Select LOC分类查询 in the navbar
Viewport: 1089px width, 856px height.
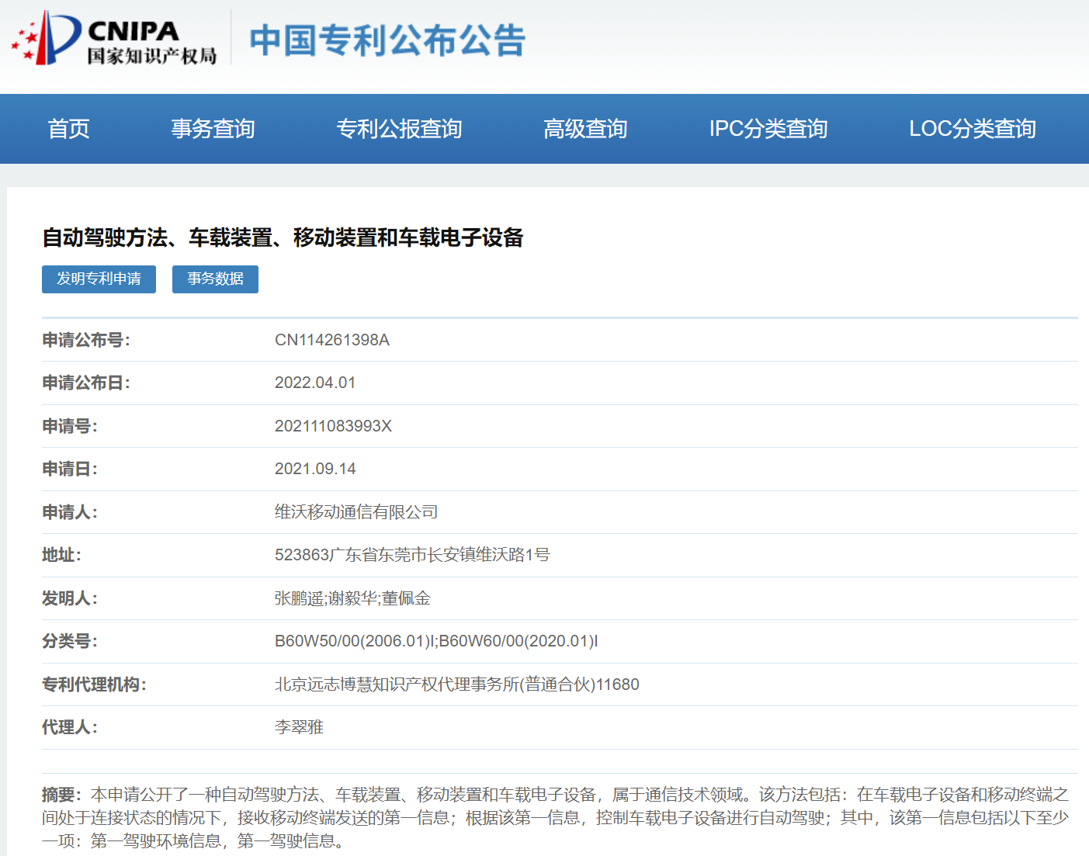tap(972, 129)
